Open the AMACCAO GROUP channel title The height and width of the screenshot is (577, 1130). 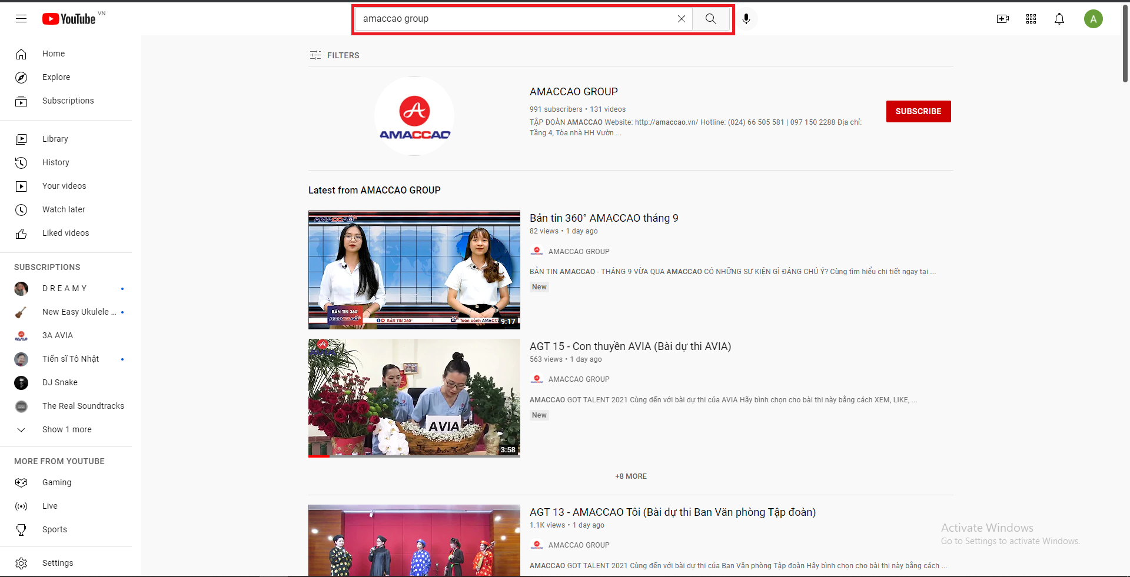point(574,92)
